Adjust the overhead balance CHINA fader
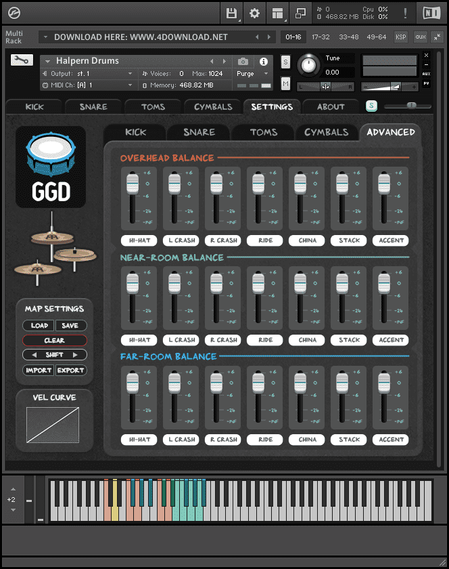 click(300, 184)
